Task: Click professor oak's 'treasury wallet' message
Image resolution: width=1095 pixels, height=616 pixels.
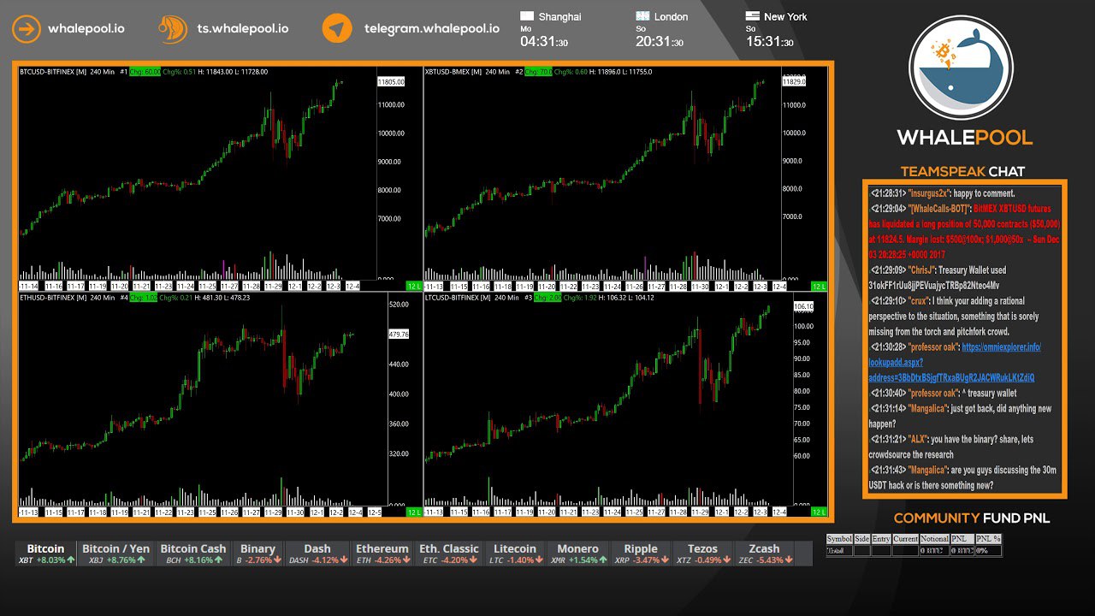Action: pyautogui.click(x=943, y=393)
